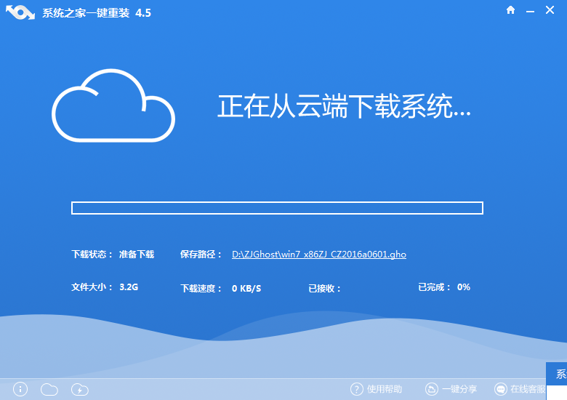This screenshot has width=567, height=400.
Task: Click the 使用帮助 text label
Action: [x=385, y=389]
